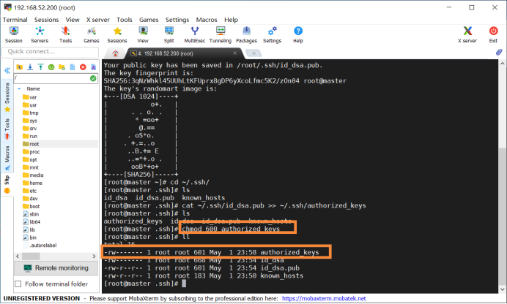Toggle the Follow terminal folder checkbox

[18, 284]
